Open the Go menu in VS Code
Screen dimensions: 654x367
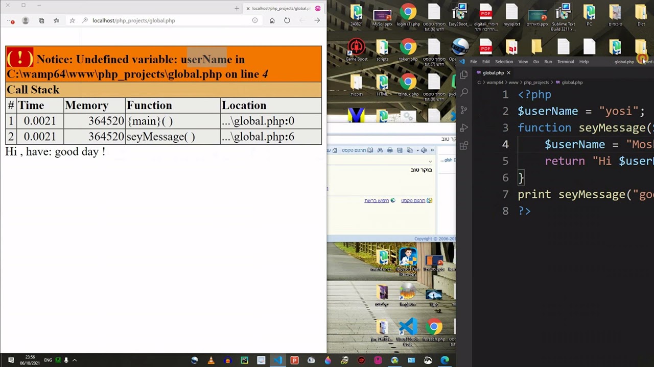(536, 62)
